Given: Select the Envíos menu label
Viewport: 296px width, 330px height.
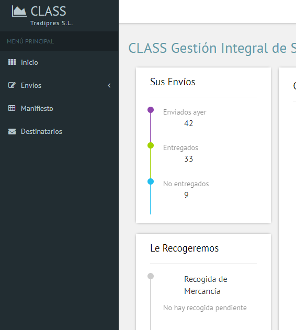Looking at the screenshot, I should click(x=31, y=85).
